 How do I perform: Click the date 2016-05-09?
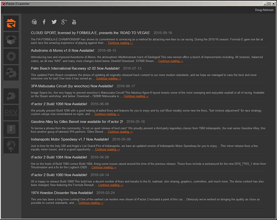tap(122, 139)
